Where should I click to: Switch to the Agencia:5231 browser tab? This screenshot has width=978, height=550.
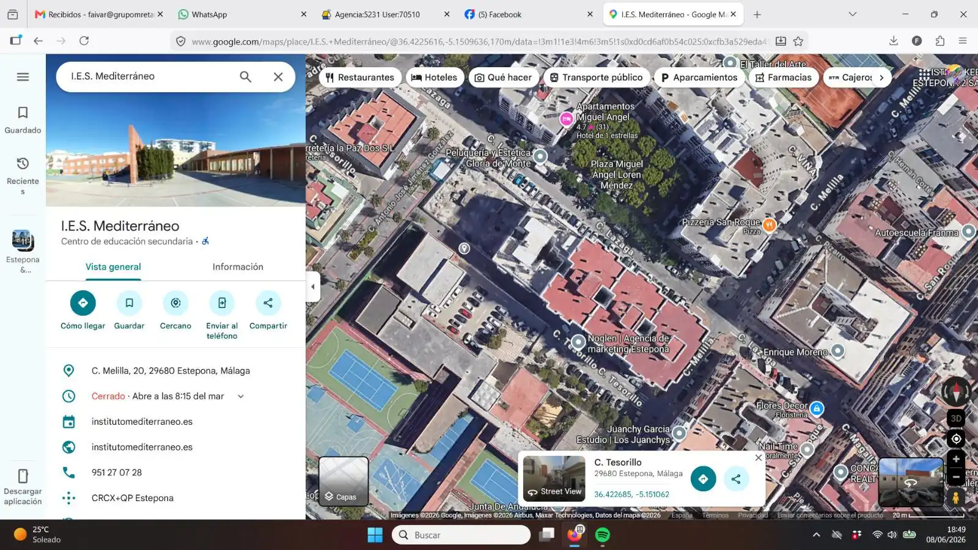click(385, 14)
